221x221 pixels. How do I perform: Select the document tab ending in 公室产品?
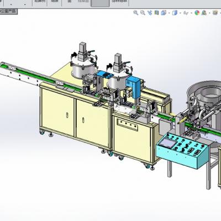(x=8, y=12)
